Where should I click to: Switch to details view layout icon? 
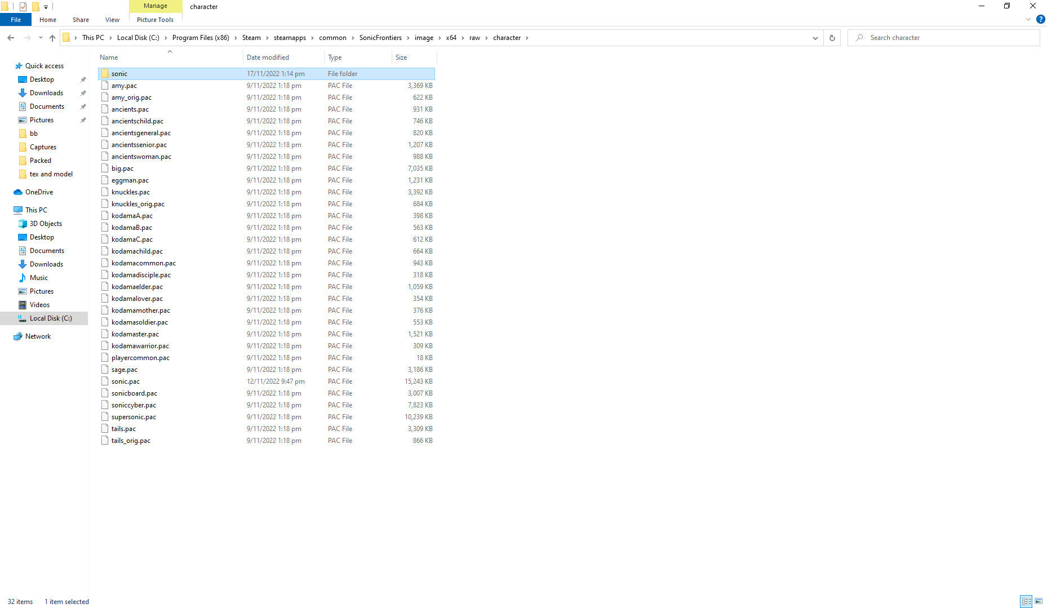click(1026, 601)
